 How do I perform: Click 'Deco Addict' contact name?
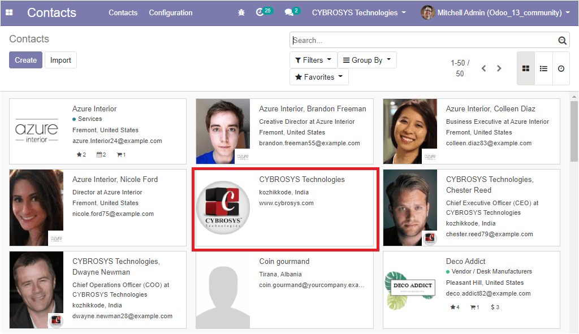[x=466, y=261]
